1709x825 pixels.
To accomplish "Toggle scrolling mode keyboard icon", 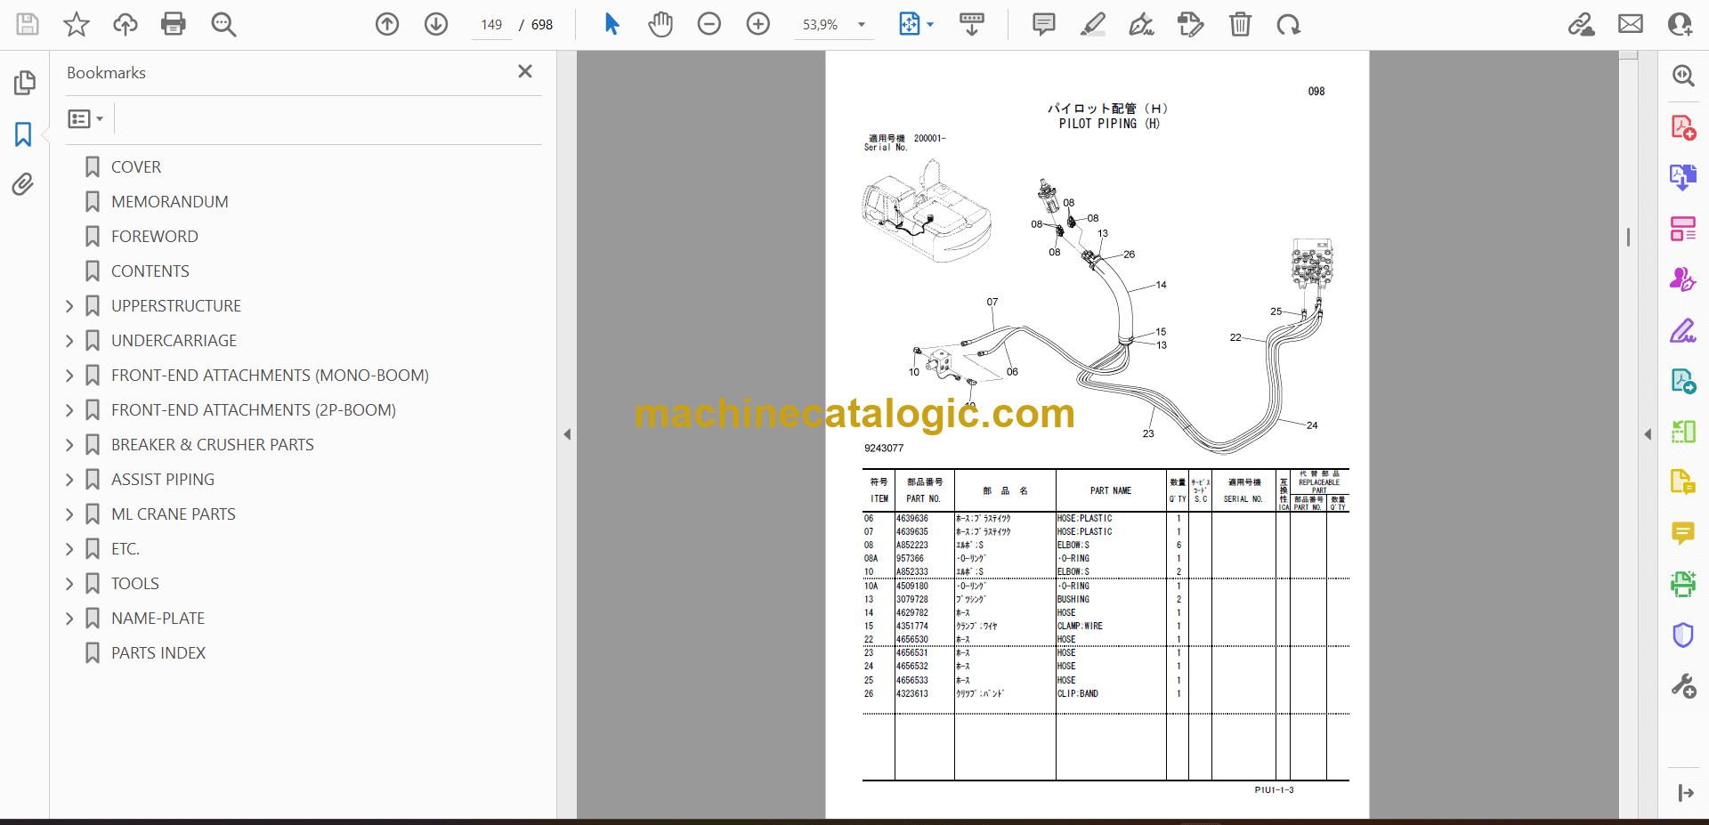I will coord(972,24).
